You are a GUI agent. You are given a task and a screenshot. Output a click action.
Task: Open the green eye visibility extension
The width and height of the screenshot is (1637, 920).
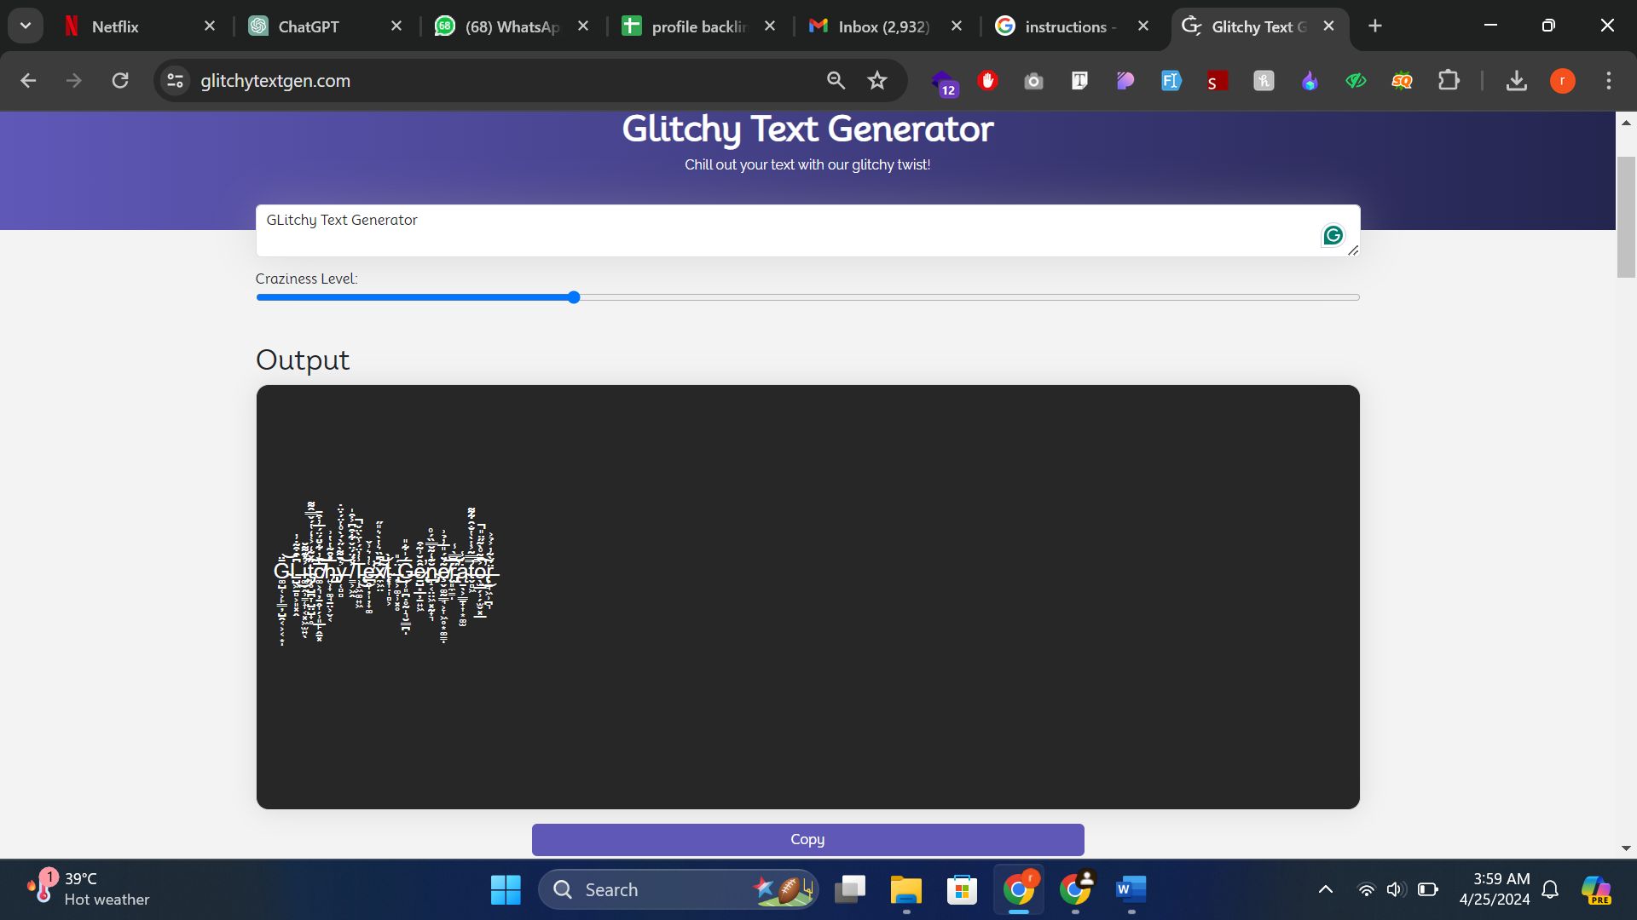(1356, 81)
